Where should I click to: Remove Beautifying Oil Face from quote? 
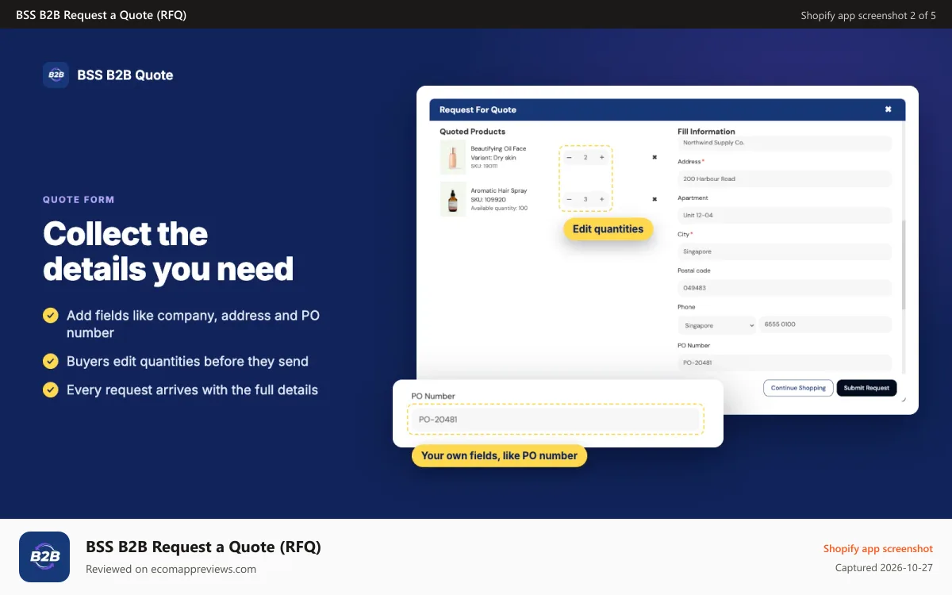coord(654,157)
